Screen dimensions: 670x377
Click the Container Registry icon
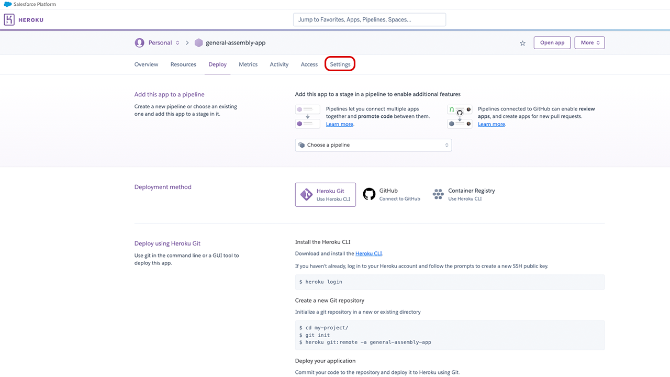pos(438,194)
